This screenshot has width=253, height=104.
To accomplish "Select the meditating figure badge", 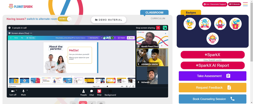I will pyautogui.click(x=220, y=24).
